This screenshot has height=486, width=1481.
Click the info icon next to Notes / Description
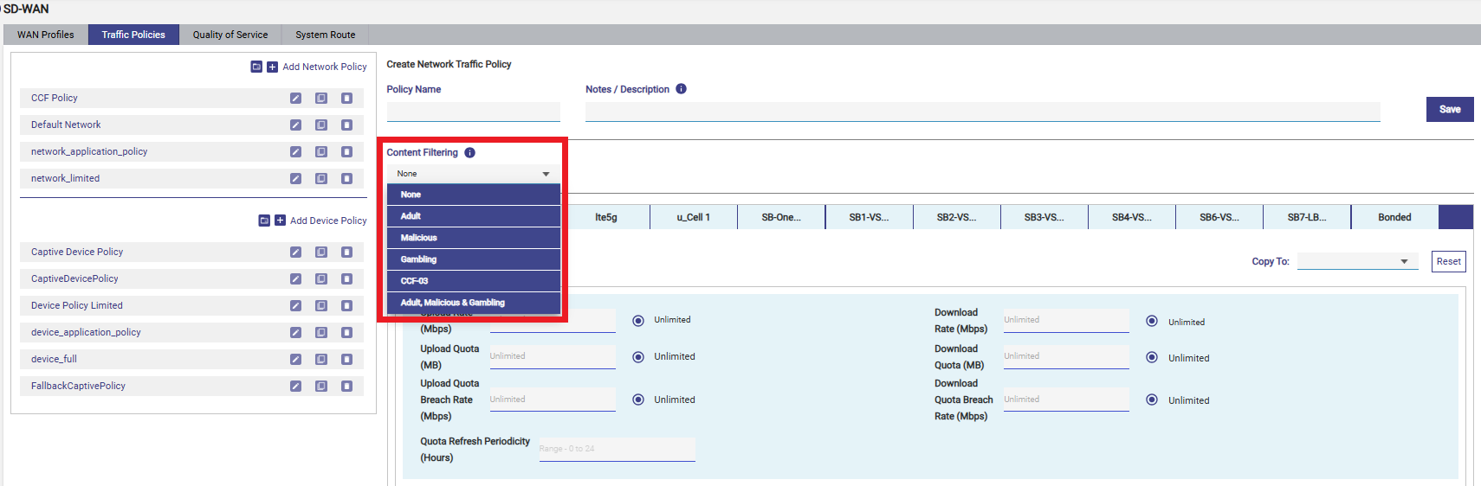click(681, 89)
